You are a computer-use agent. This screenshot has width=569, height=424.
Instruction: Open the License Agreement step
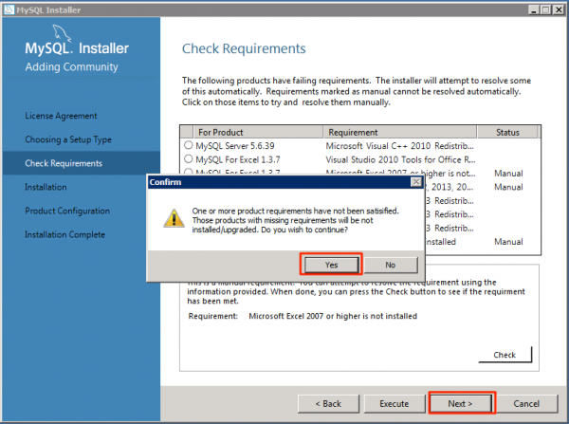point(61,116)
